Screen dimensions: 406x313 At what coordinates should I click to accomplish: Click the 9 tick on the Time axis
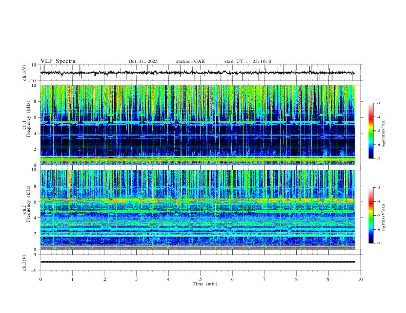(x=328, y=279)
